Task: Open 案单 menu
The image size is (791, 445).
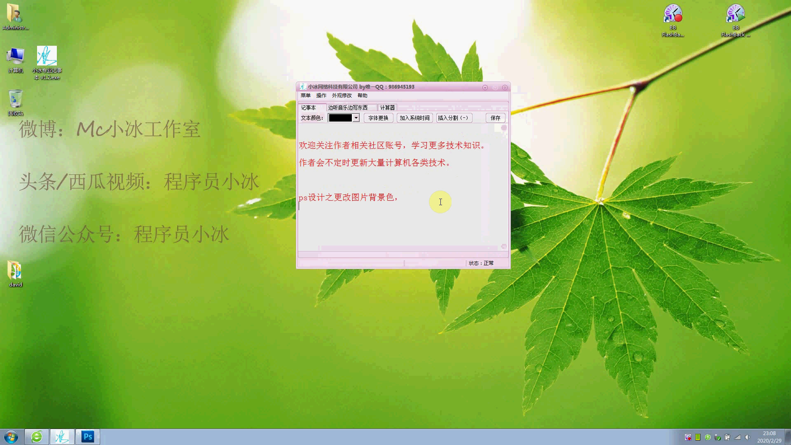Action: [x=305, y=96]
